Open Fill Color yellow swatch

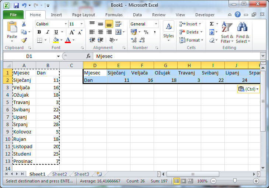tap(56, 40)
